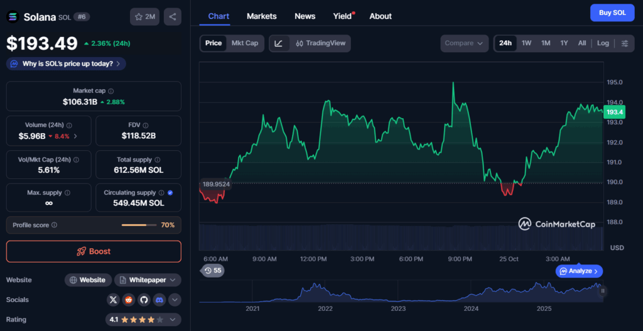Switch chart to Mkt Cap view
643x331 pixels.
(245, 43)
